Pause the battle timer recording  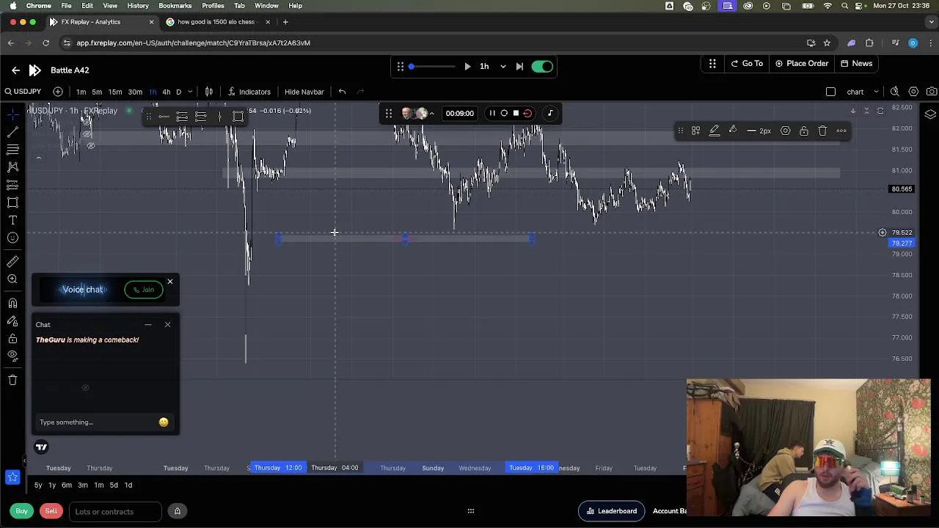point(492,113)
